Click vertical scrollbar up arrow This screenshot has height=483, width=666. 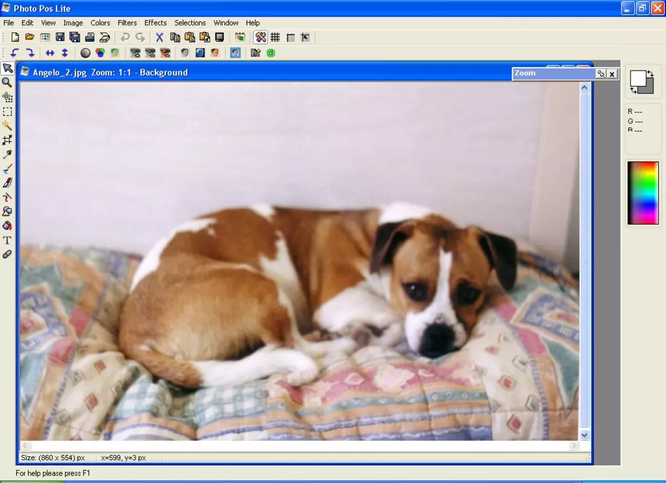pyautogui.click(x=585, y=88)
